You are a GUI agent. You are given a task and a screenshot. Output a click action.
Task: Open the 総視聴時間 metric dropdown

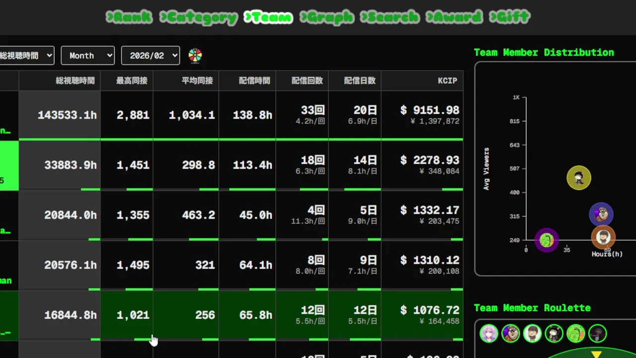(x=27, y=56)
